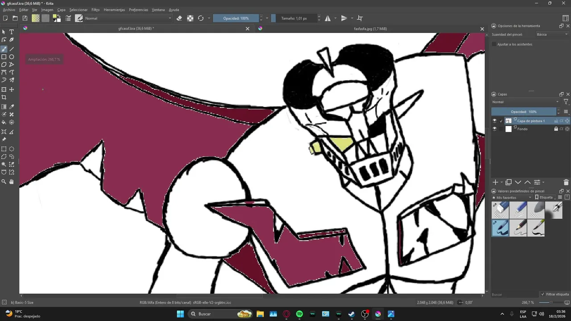Open the layer blending mode dropdown in Capas
Viewport: 571px width, 321px height.
pos(525,102)
